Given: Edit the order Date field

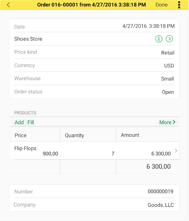Looking at the screenshot, I should 94,26.
